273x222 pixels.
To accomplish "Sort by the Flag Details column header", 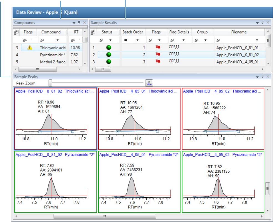I will [x=179, y=32].
